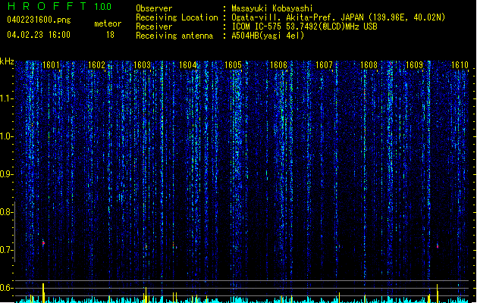Screen dimensions: 477x303
Task: Click the 1610 time marker
Action: [460, 65]
